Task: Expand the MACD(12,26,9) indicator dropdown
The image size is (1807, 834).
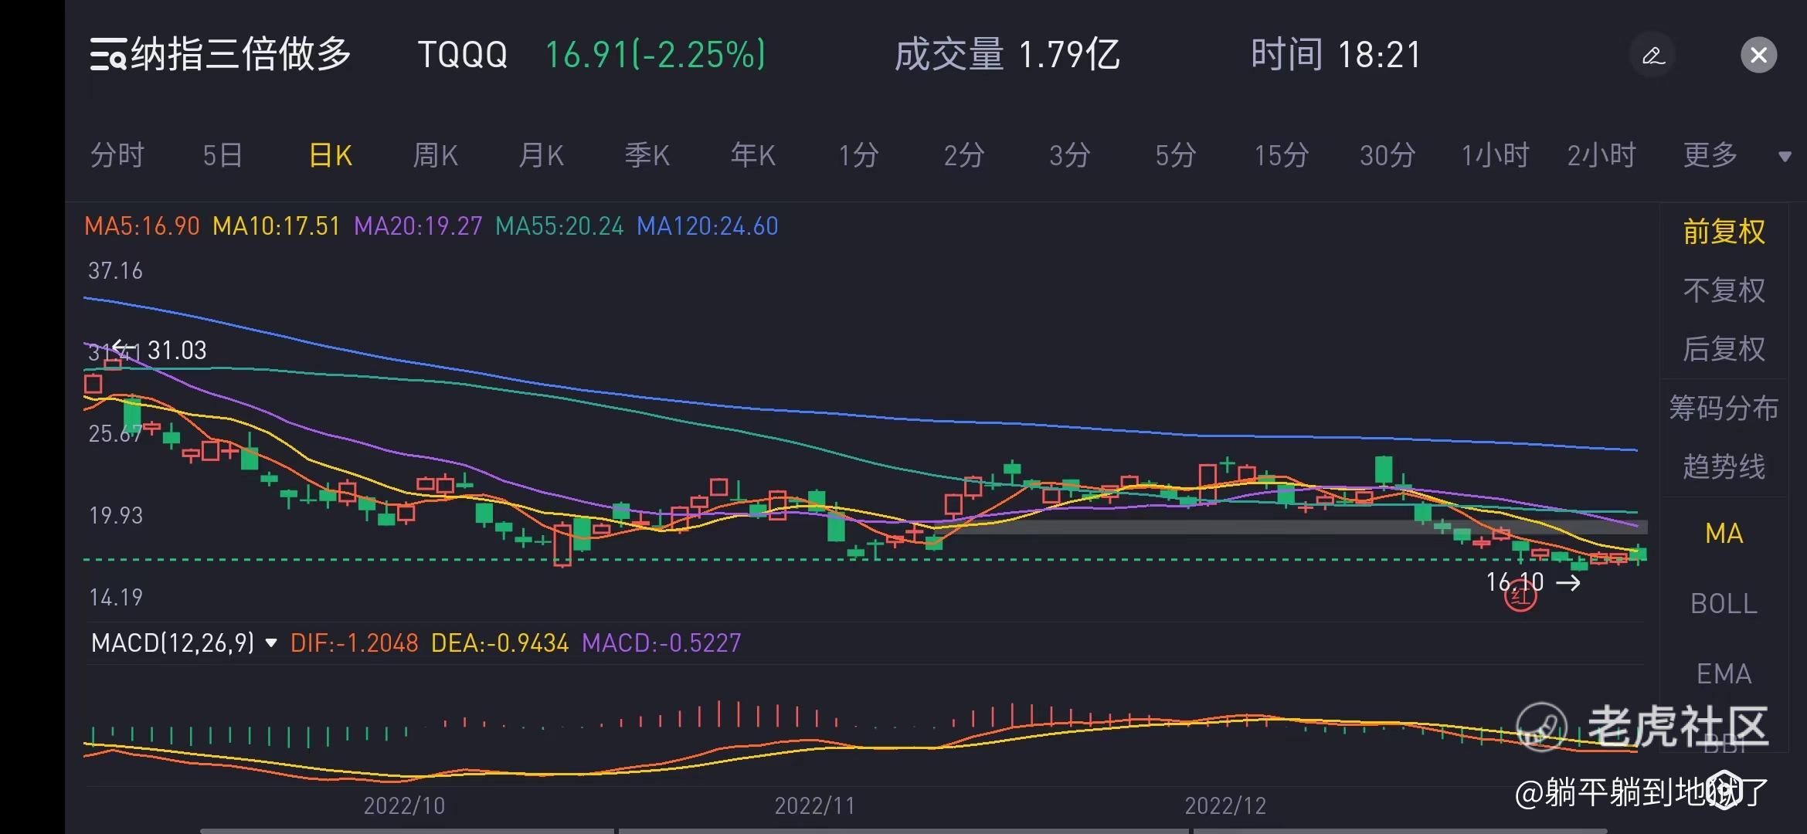Action: point(270,642)
